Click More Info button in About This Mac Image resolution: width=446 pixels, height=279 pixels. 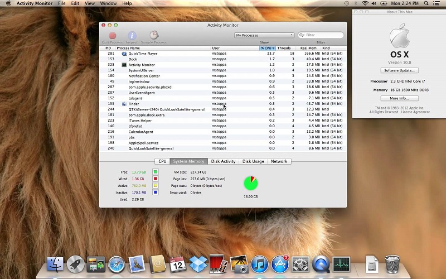[x=400, y=98]
